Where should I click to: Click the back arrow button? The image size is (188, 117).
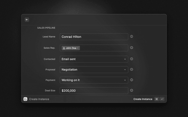(27, 20)
